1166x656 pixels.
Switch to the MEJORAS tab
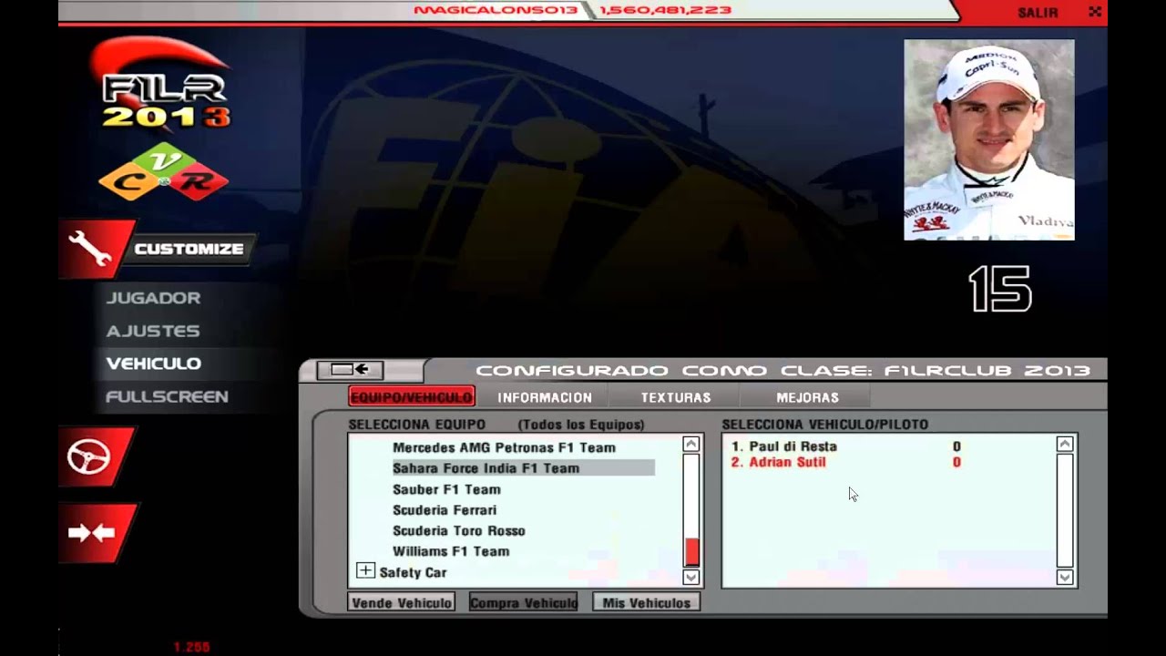tap(807, 397)
